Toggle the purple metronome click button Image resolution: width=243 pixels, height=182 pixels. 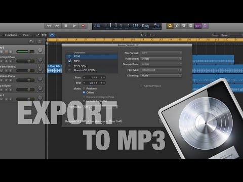205,26
